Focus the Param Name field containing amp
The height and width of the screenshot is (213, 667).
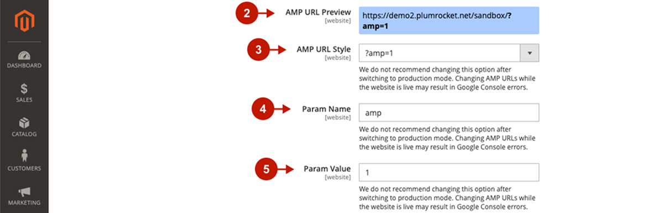coord(449,113)
